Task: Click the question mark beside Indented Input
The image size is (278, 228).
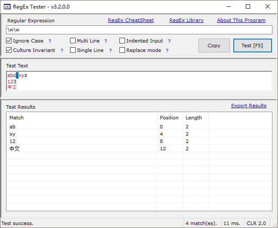Action: (169, 41)
